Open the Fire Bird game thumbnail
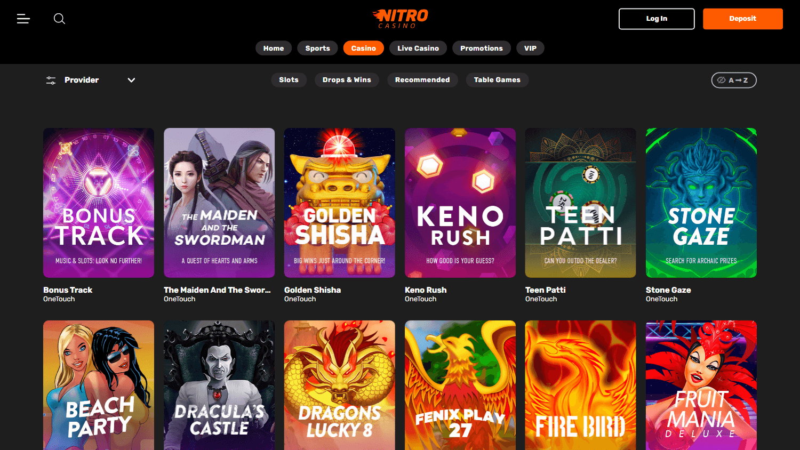The height and width of the screenshot is (450, 800). (581, 385)
